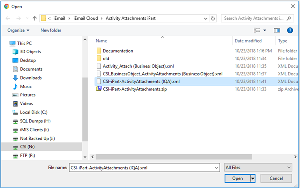Click the search magnifier icon

tap(289, 18)
